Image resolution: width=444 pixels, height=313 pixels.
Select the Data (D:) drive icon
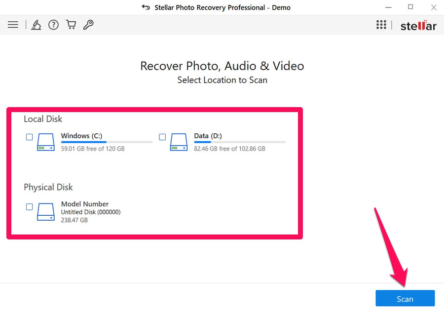pyautogui.click(x=179, y=142)
